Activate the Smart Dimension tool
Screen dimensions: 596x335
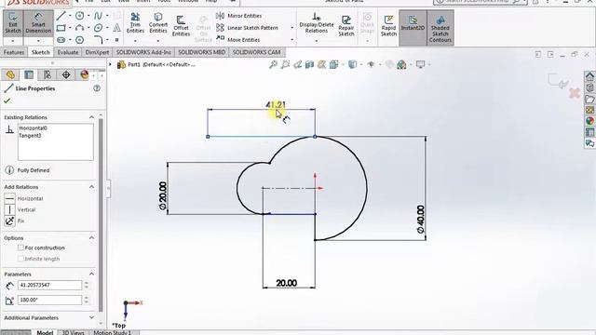click(x=38, y=23)
